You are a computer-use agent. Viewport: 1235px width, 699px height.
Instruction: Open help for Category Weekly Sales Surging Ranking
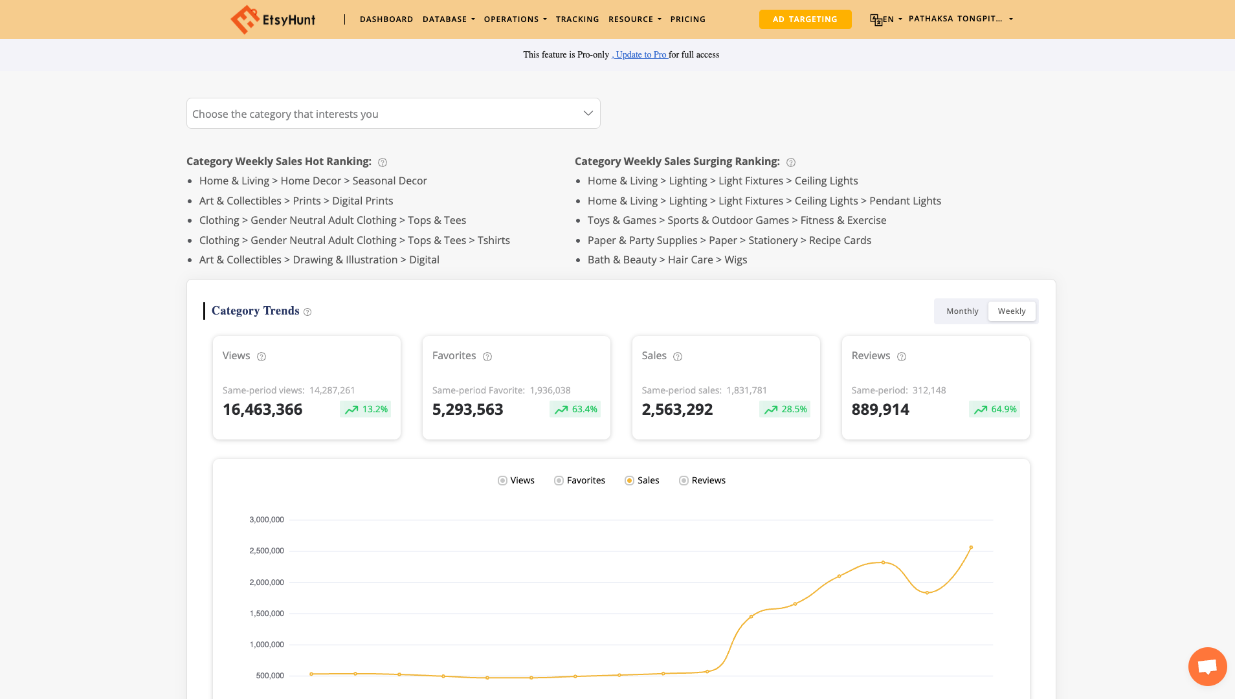[x=792, y=162]
